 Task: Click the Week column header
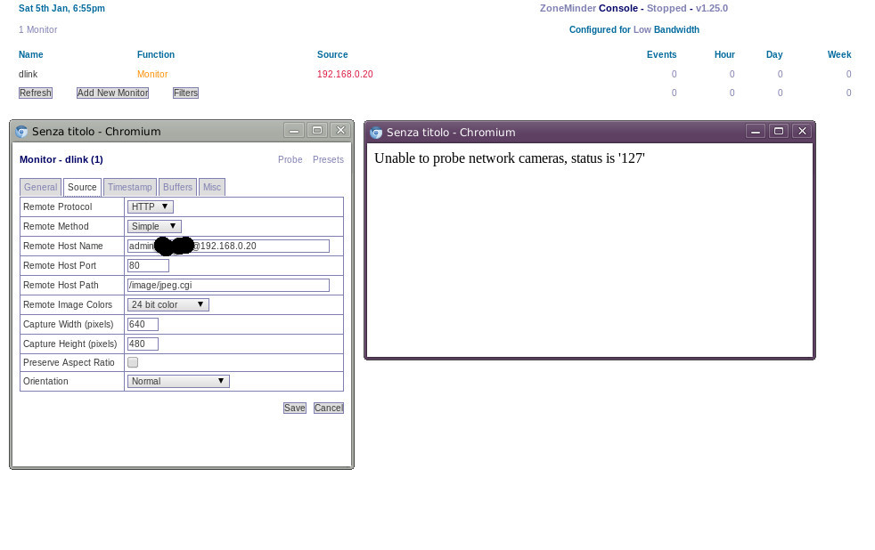coord(839,54)
